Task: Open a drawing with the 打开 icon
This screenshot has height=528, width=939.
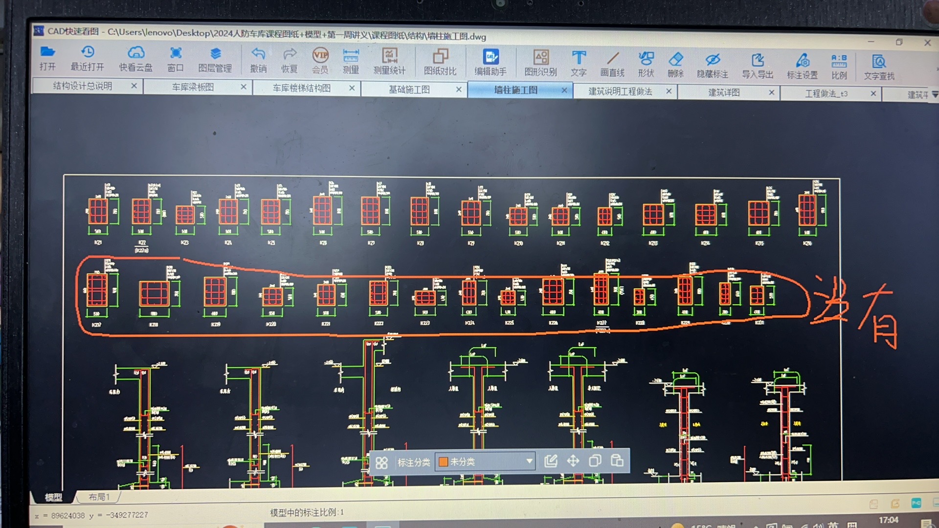Action: coord(47,58)
